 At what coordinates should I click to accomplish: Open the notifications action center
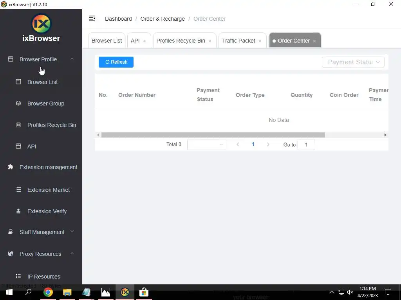pos(388,292)
